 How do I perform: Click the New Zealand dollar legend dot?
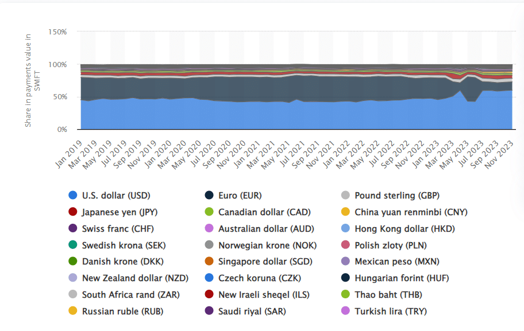point(73,279)
